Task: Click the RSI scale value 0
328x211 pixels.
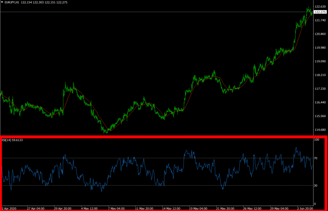Action: (x=315, y=204)
